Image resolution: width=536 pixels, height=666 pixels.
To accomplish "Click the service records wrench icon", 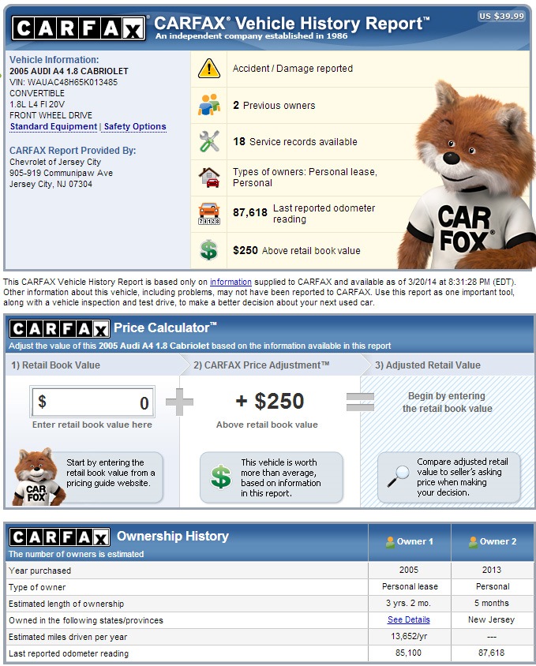I will (x=209, y=141).
